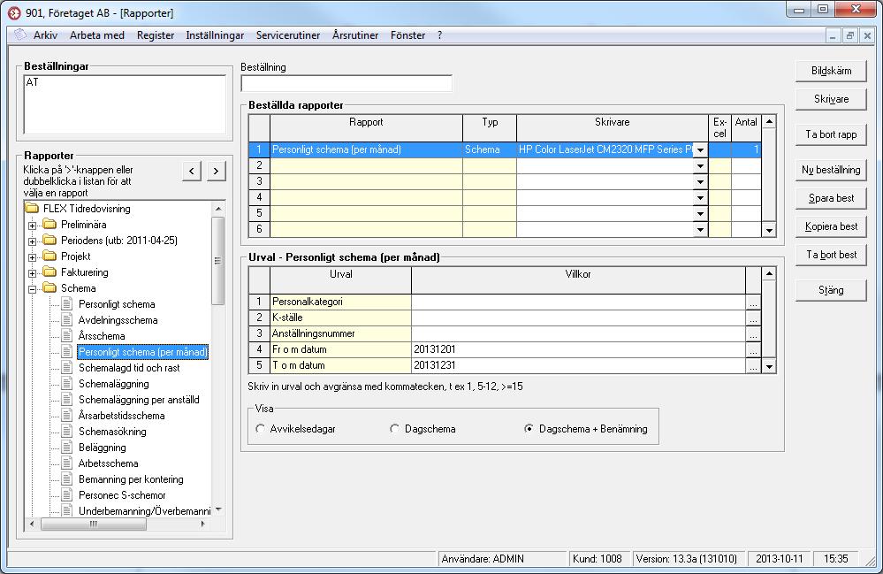
Task: Click the document icon beside Schemasökning
Action: click(67, 432)
